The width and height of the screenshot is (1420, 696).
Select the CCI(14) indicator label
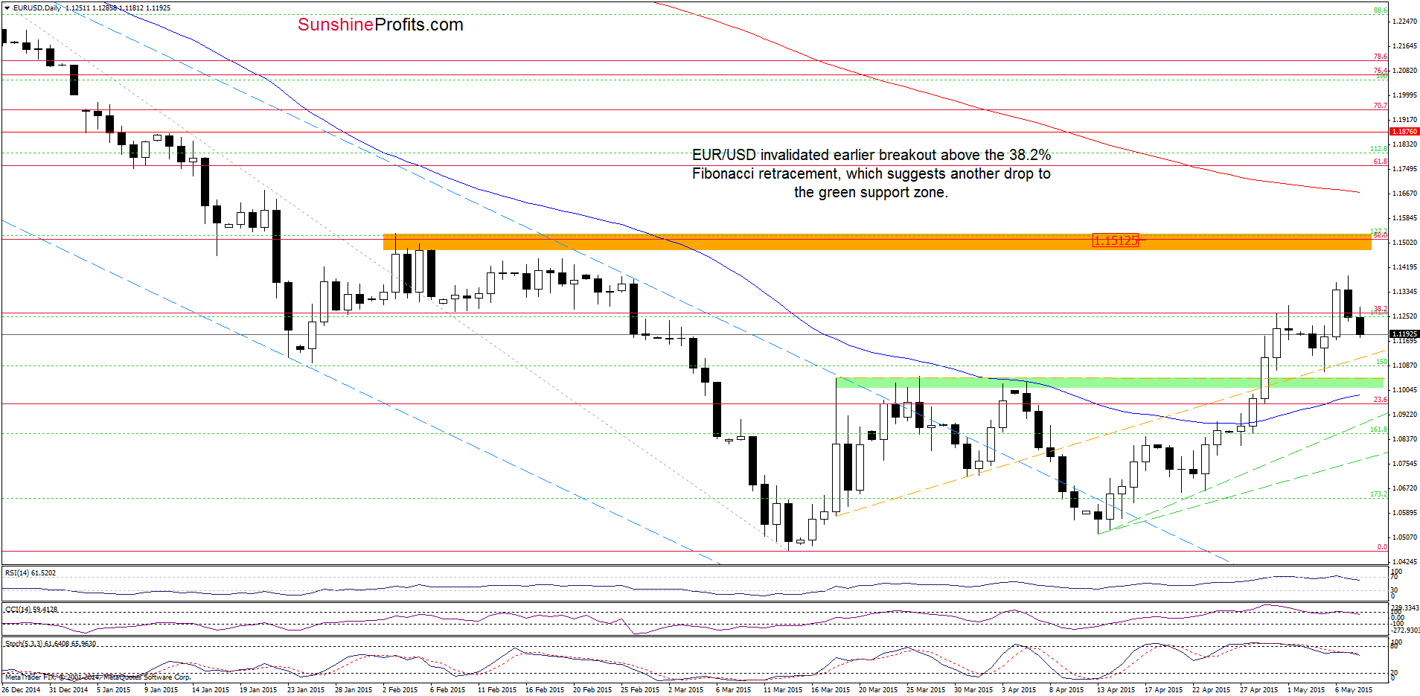tap(31, 610)
